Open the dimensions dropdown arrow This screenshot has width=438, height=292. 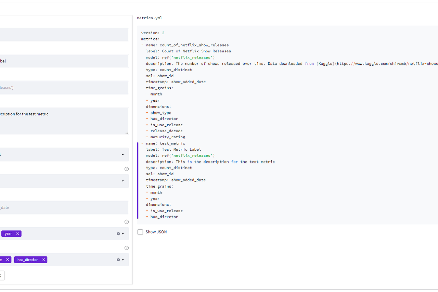[x=123, y=259]
